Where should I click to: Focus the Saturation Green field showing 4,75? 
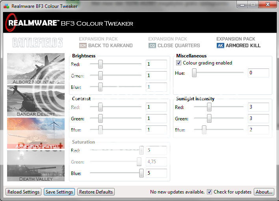click(x=156, y=162)
